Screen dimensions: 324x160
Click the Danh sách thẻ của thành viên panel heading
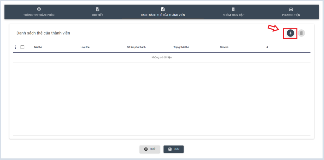43,33
